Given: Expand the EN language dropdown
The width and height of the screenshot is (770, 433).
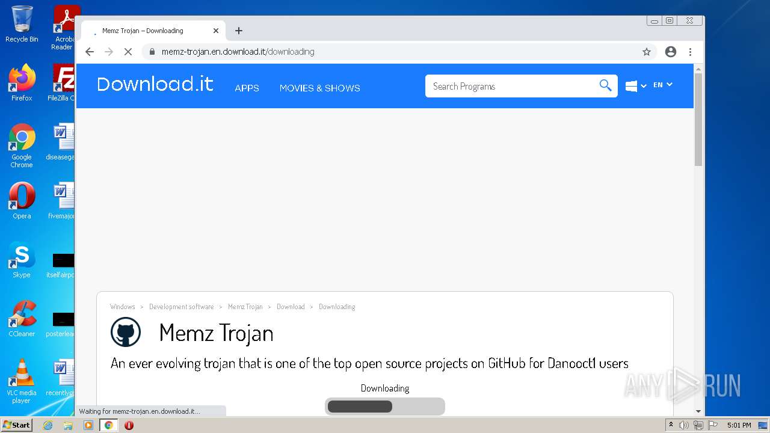Looking at the screenshot, I should [x=663, y=85].
